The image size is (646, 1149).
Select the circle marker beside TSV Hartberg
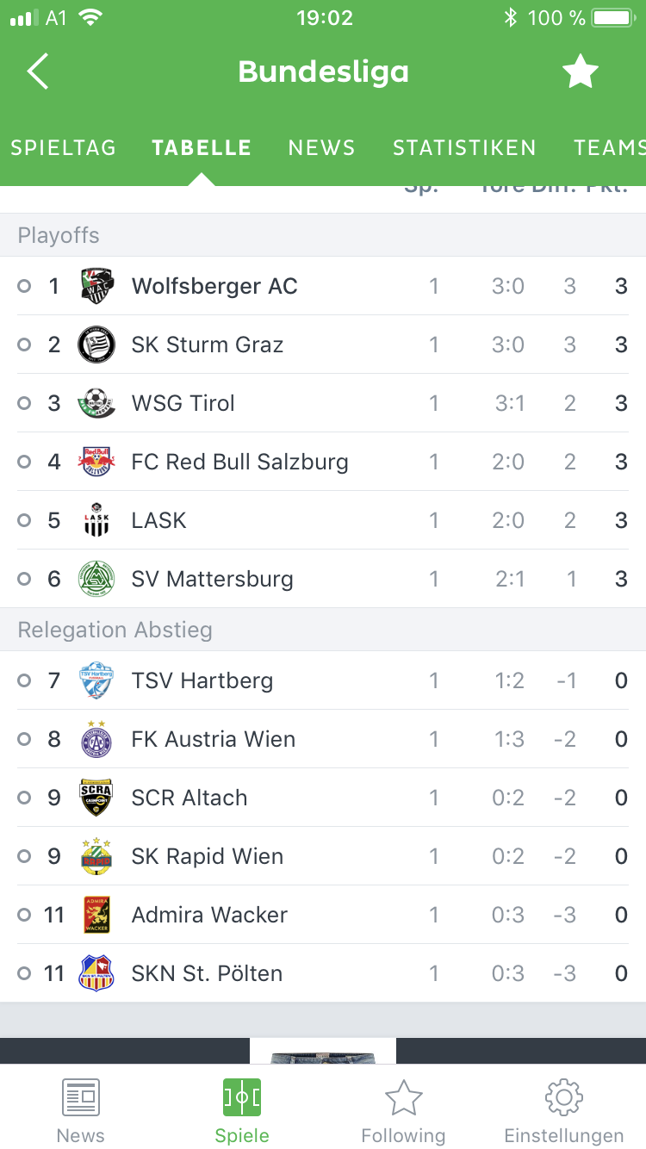[24, 680]
